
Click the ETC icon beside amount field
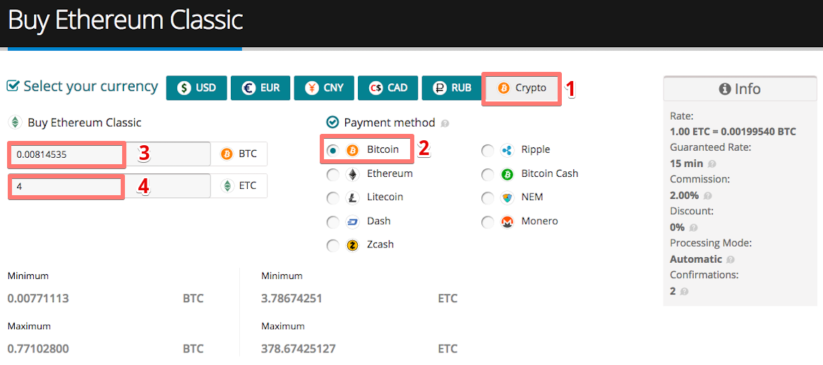(x=227, y=186)
